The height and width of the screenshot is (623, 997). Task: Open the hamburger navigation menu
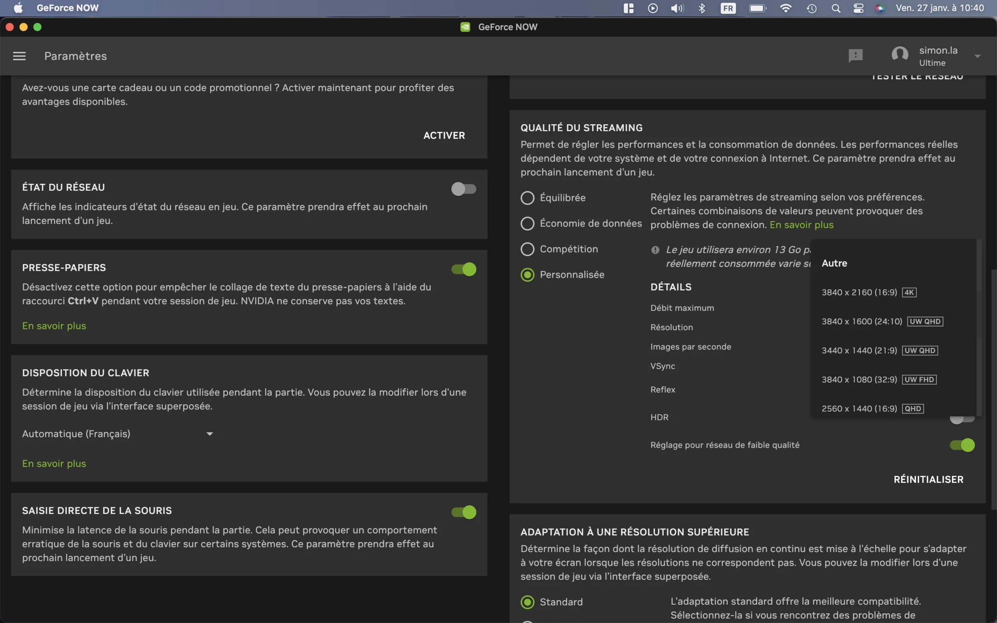click(x=19, y=56)
